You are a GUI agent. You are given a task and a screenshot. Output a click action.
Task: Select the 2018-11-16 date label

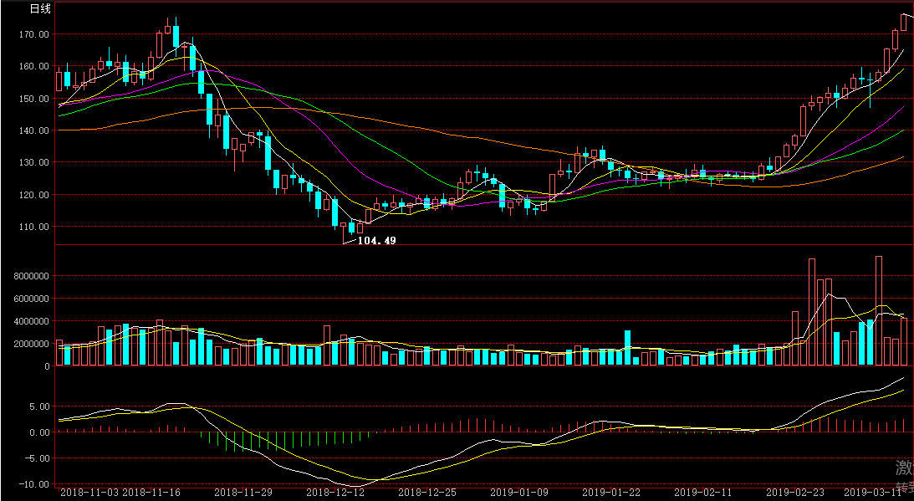(x=151, y=493)
